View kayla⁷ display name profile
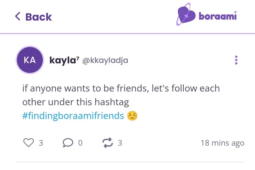Viewport: 255px width, 170px height. coord(64,60)
